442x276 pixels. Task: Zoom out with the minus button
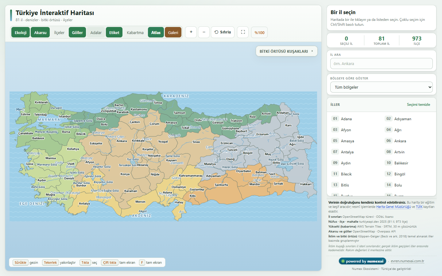point(204,32)
